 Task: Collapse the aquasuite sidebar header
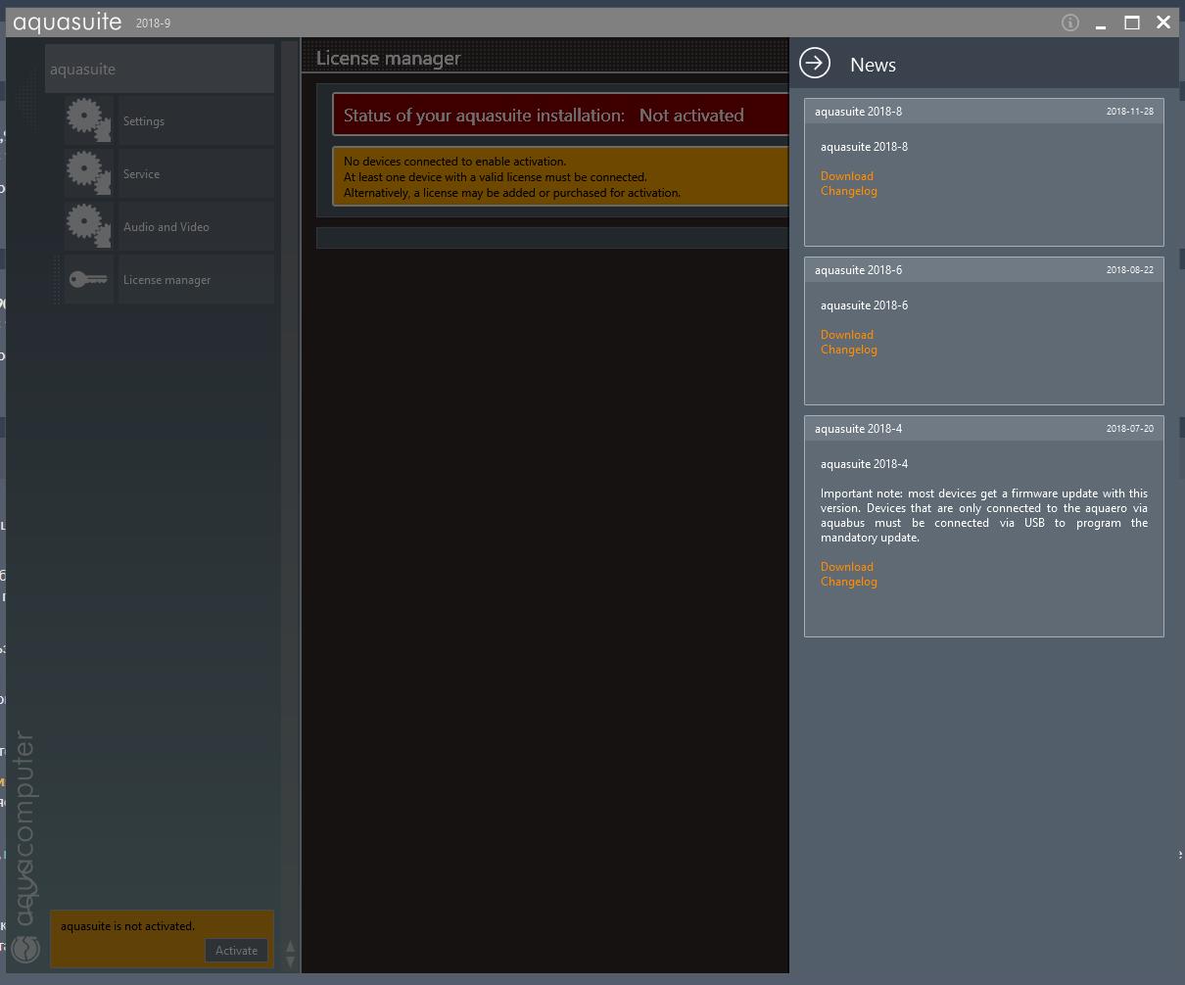(160, 69)
